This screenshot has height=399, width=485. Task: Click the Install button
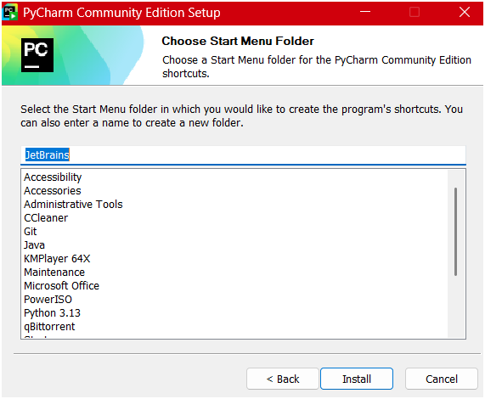coord(357,379)
